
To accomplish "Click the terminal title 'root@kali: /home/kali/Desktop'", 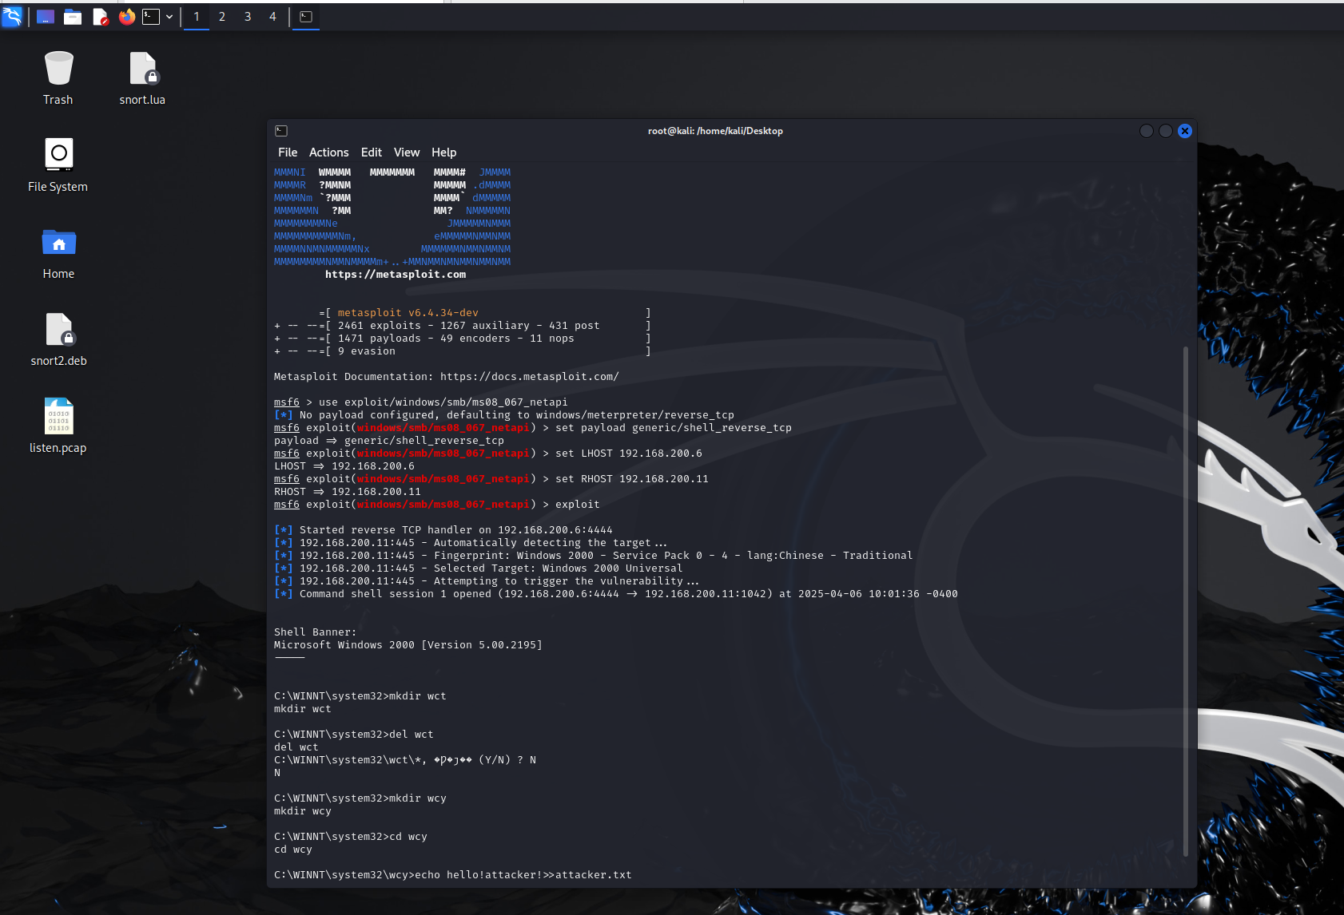I will coord(715,131).
